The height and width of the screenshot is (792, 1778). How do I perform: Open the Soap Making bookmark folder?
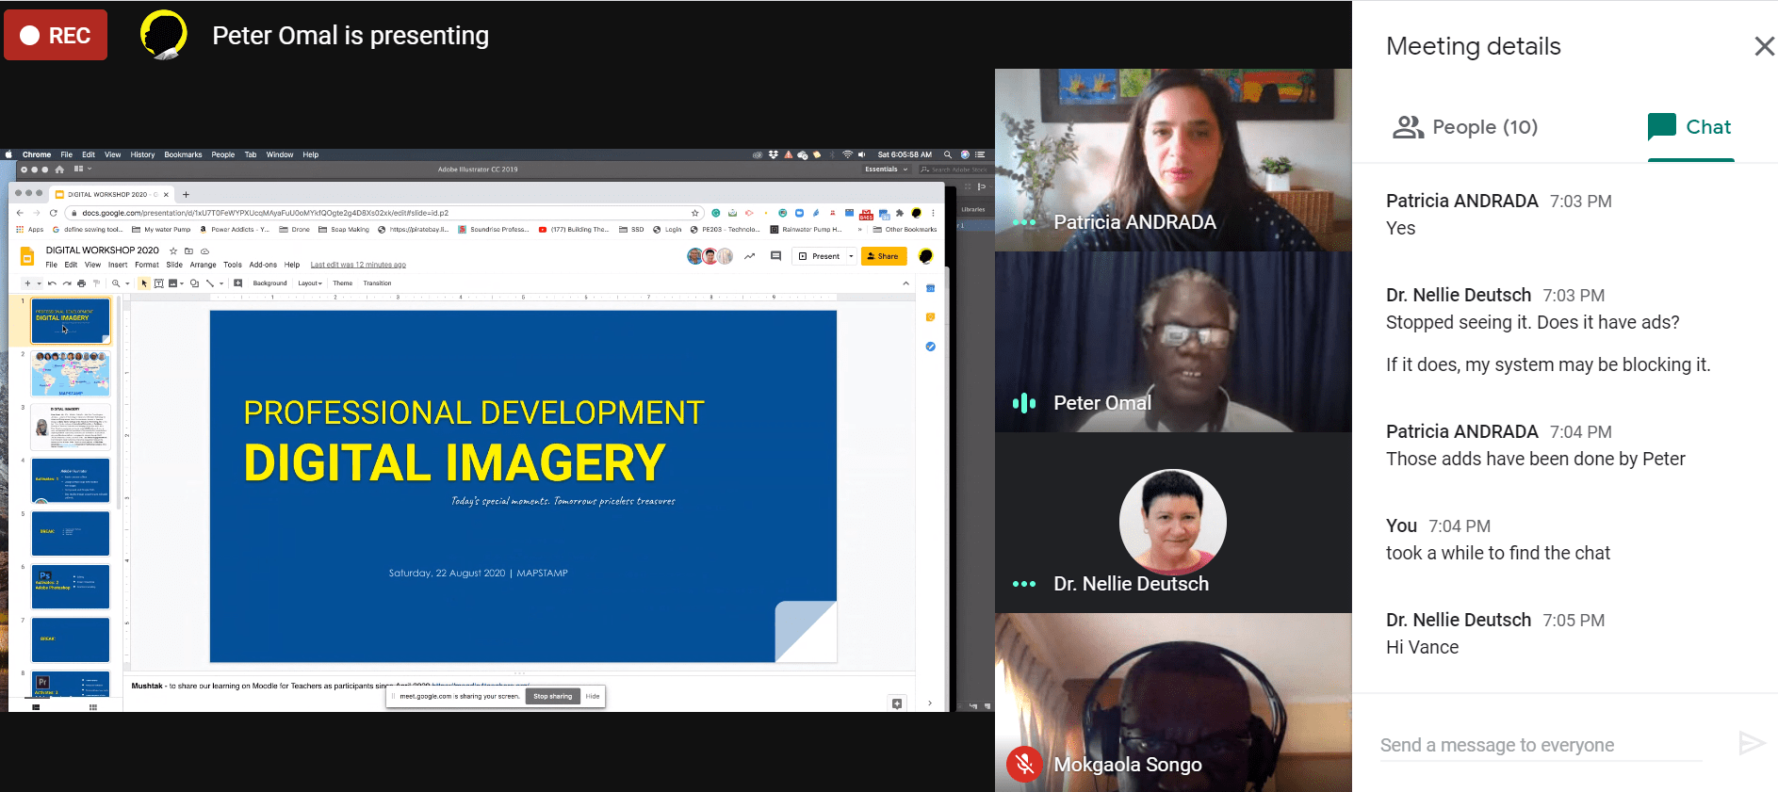[344, 229]
